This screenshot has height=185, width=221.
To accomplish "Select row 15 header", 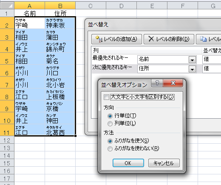I will [7, 163].
